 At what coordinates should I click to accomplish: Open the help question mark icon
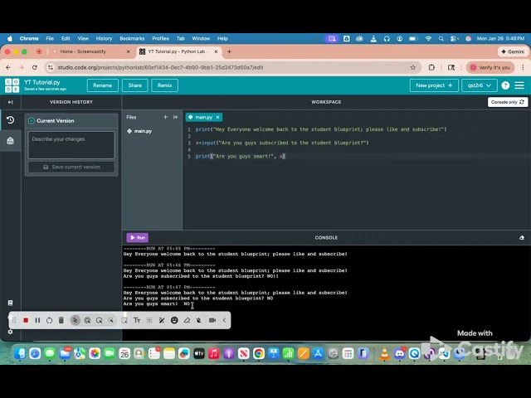coord(505,85)
